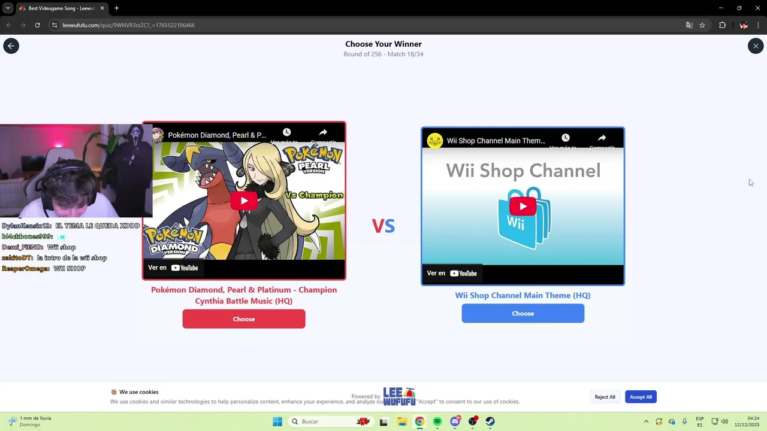Click Watch later clock icon on Wii Shop video
767x431 pixels.
tap(565, 138)
